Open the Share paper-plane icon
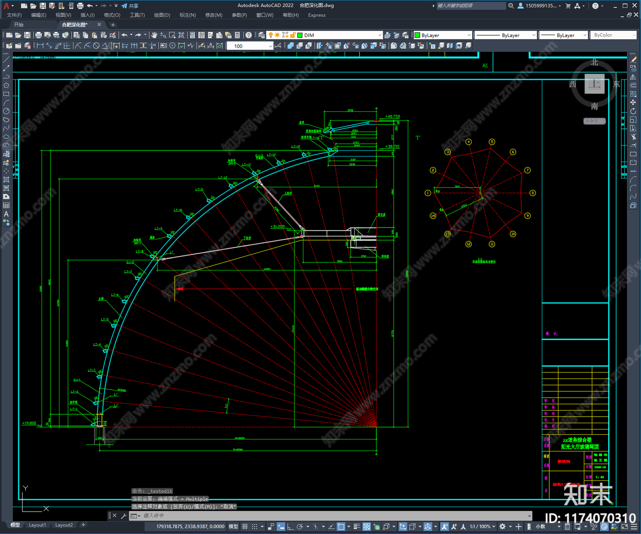641x534 pixels. [x=124, y=6]
